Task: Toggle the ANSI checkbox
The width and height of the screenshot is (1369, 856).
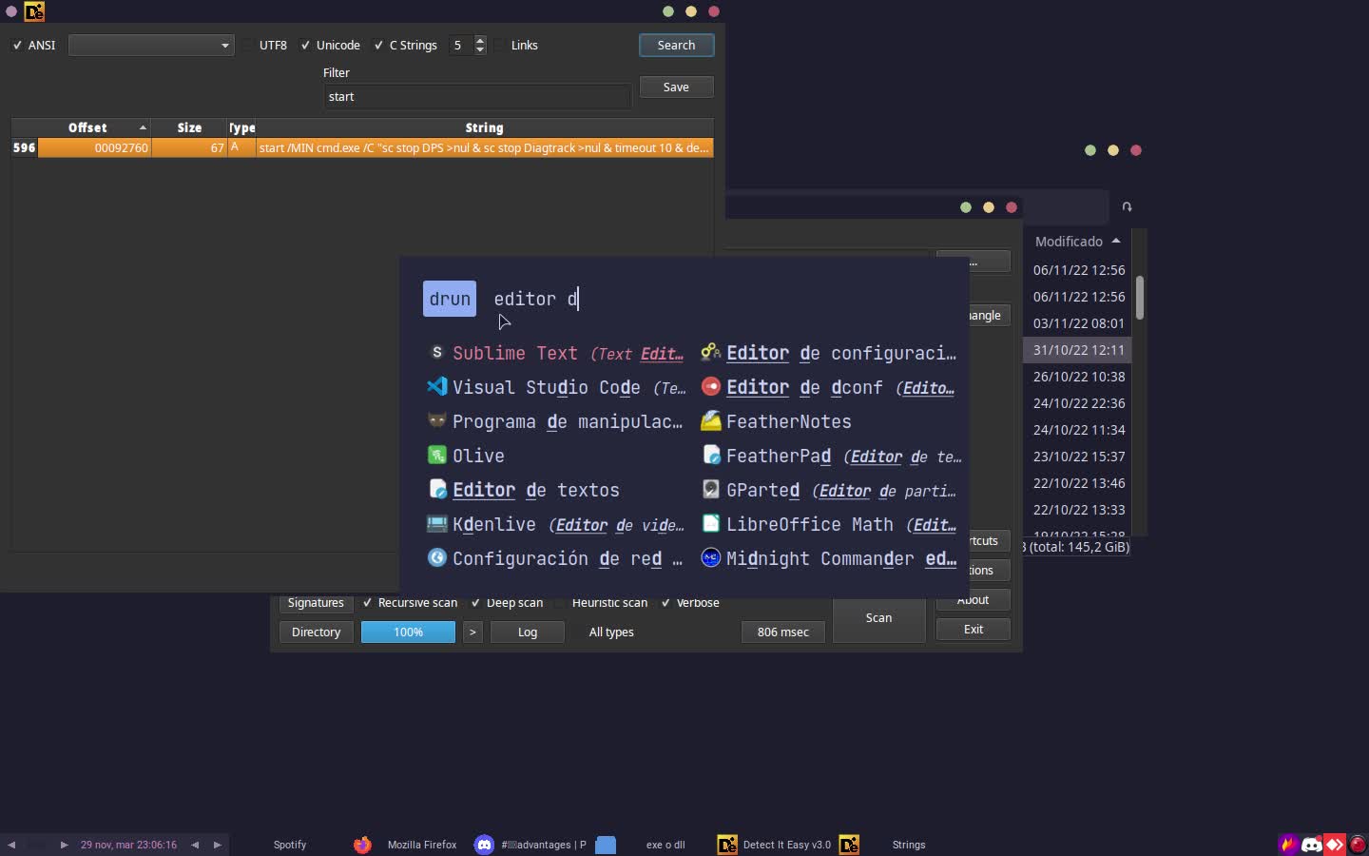Action: [18, 46]
